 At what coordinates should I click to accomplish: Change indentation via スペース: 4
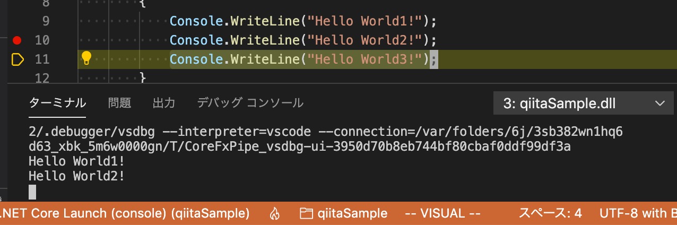coord(550,213)
